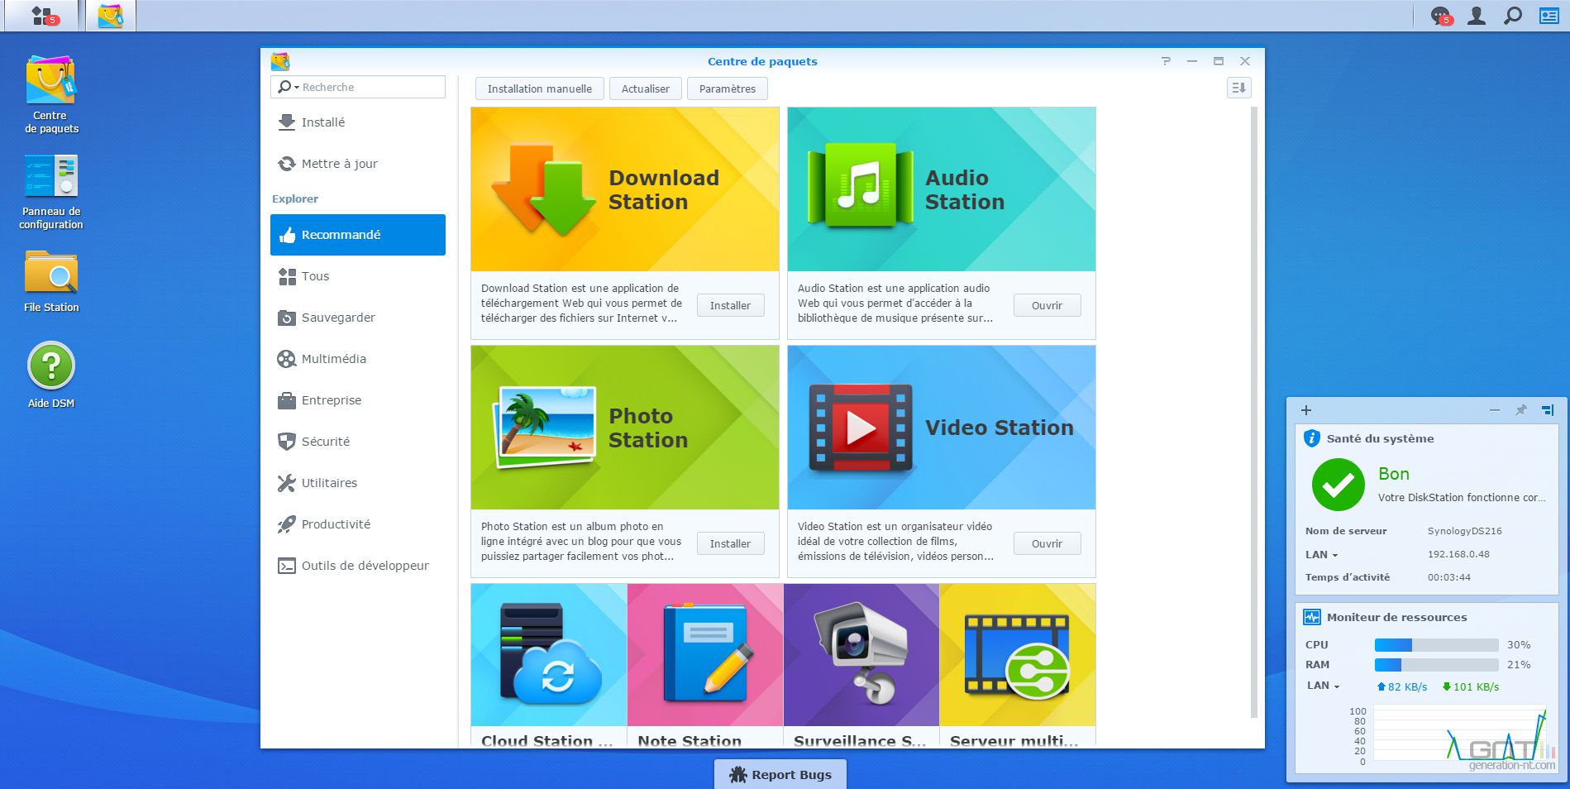Click the green Bon status checkmark
1570x789 pixels.
[1339, 485]
